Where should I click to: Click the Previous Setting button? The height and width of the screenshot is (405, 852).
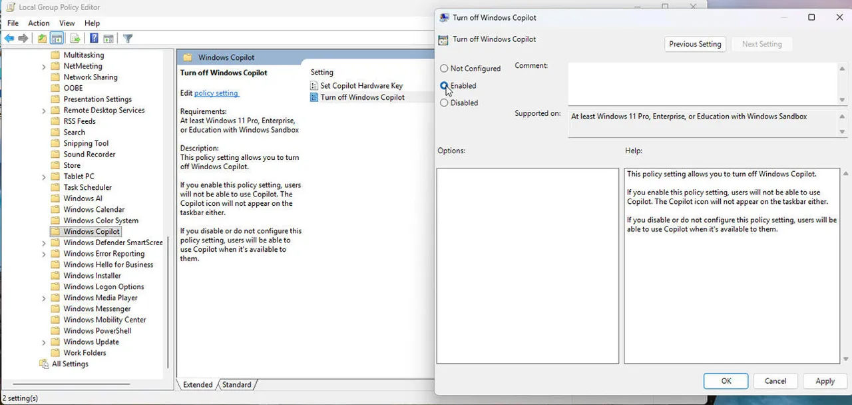point(695,44)
